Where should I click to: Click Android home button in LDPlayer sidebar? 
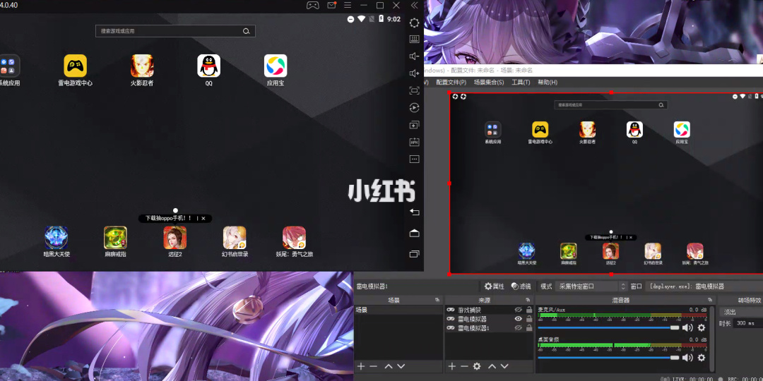click(x=414, y=234)
